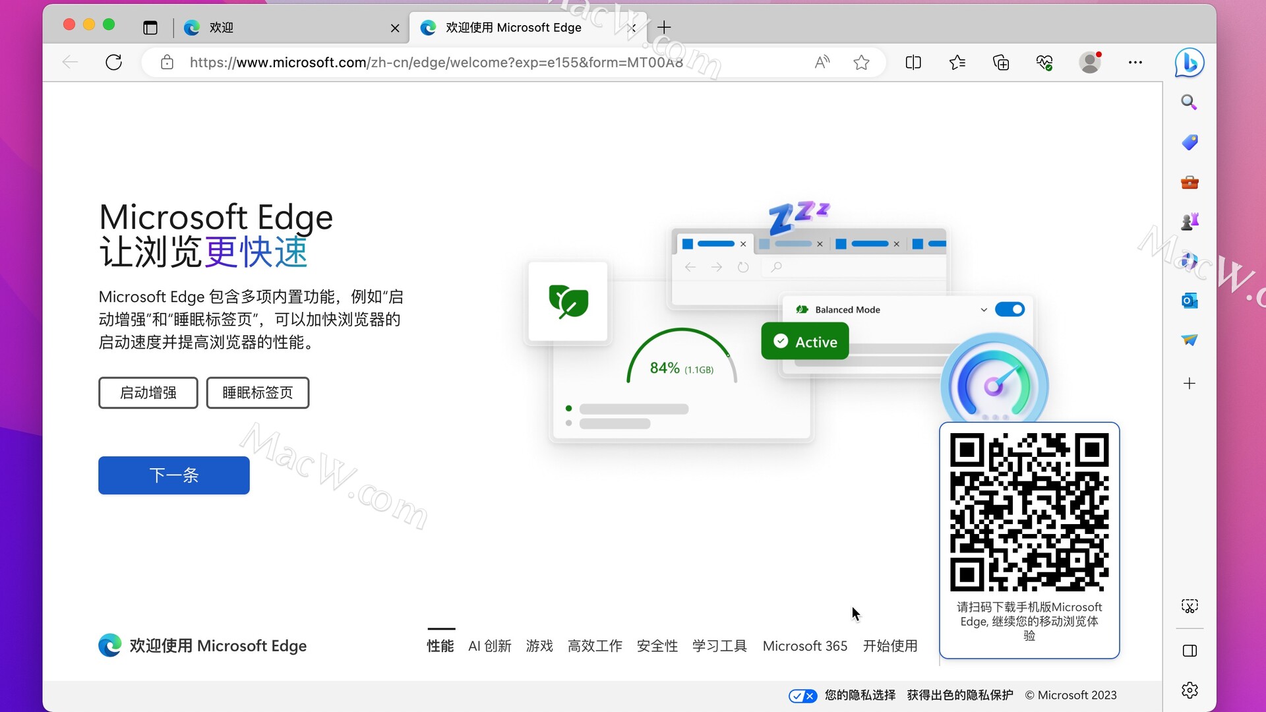This screenshot has height=712, width=1266.
Task: Click the 84% memory gauge
Action: [682, 357]
